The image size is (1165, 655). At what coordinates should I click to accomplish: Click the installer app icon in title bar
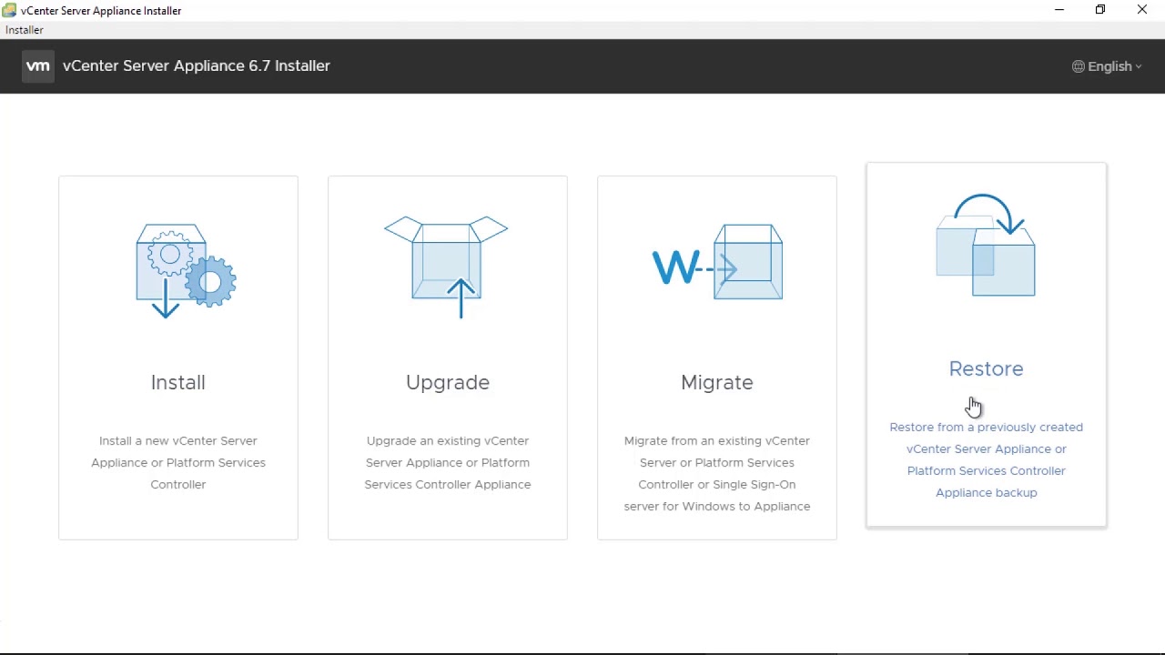pyautogui.click(x=9, y=10)
